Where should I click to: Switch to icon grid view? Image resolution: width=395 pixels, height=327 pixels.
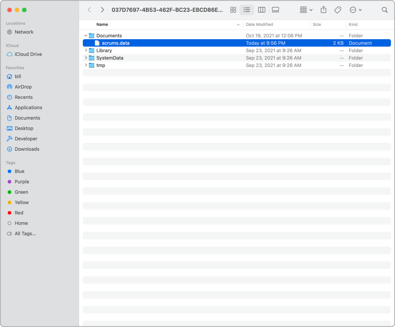click(x=233, y=10)
